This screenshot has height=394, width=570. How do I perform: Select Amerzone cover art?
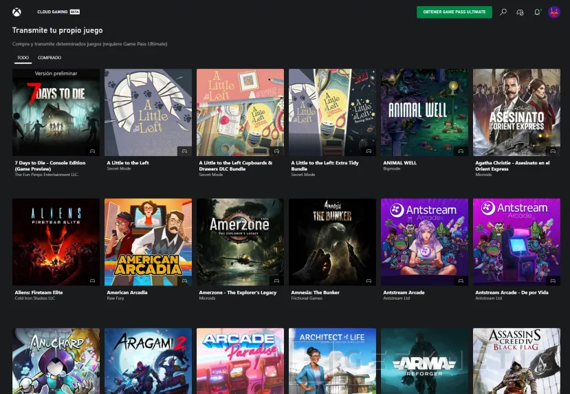click(240, 242)
